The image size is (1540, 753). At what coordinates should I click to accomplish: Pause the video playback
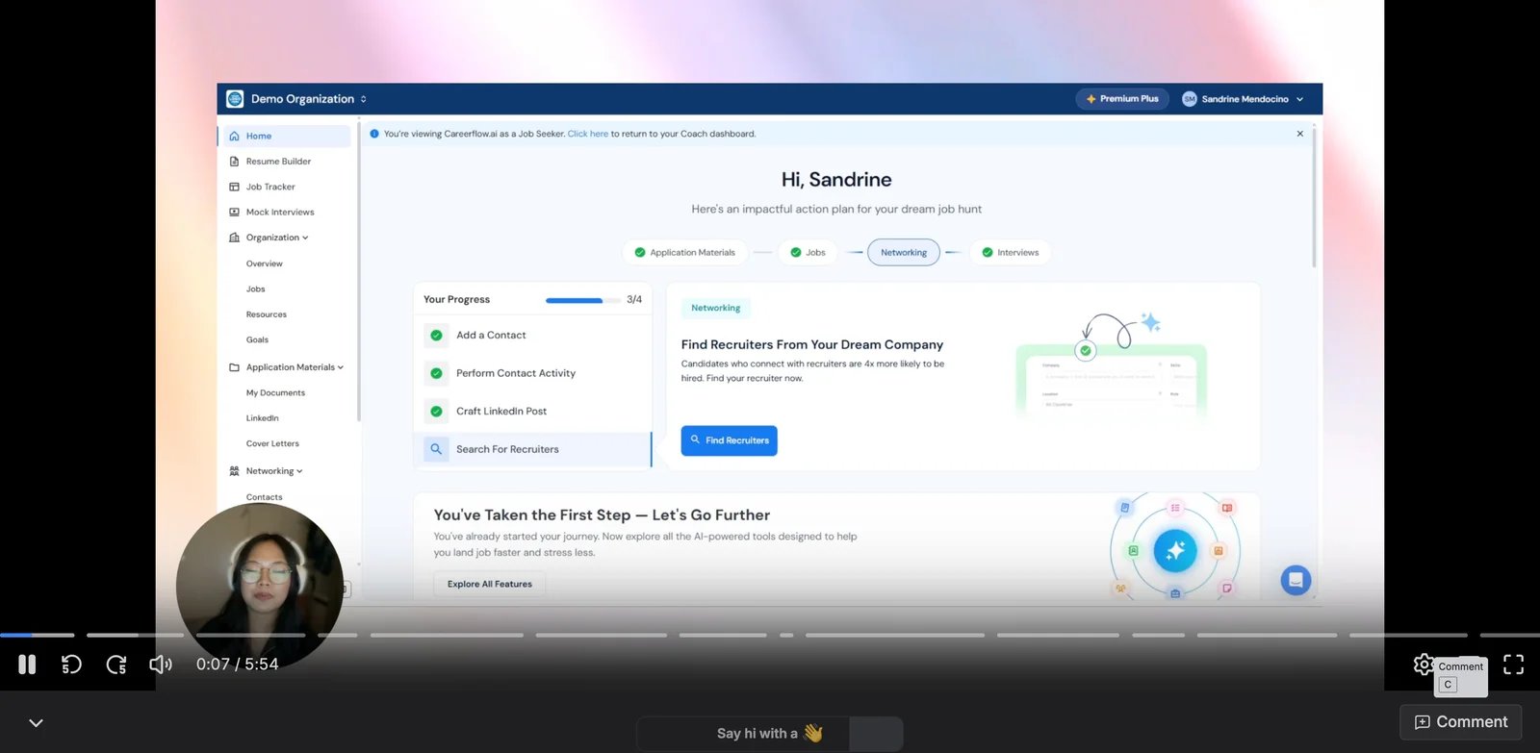tap(27, 665)
